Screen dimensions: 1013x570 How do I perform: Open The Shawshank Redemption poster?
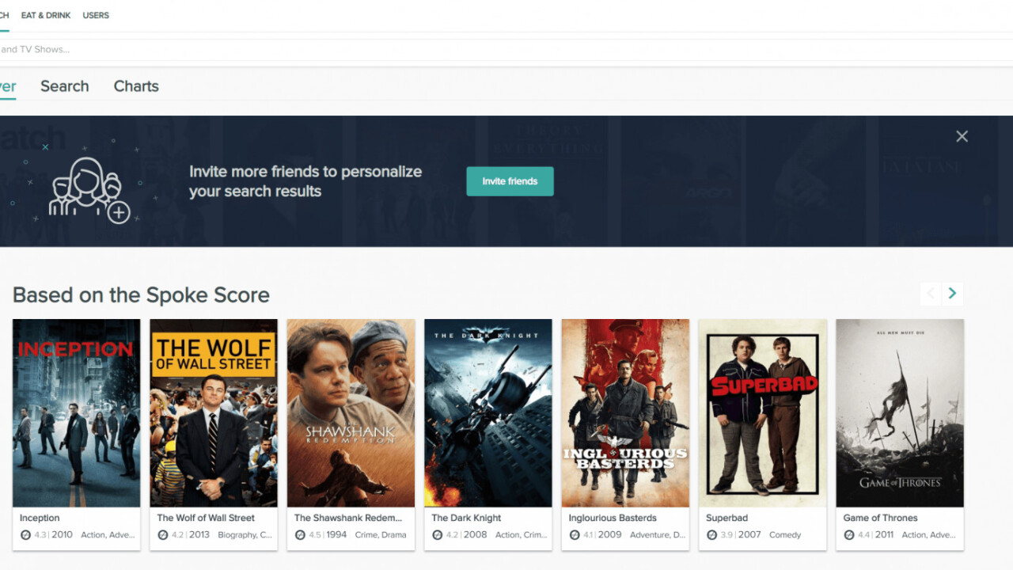tap(351, 412)
